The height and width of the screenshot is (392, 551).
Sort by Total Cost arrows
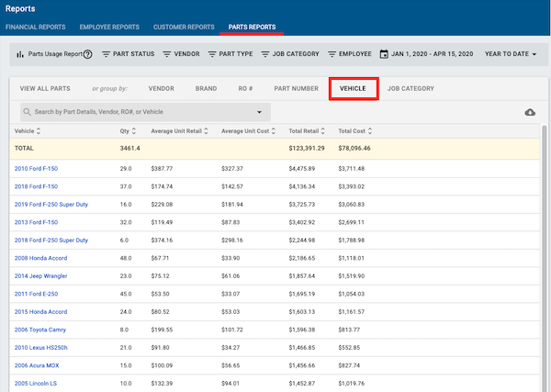pyautogui.click(x=370, y=131)
